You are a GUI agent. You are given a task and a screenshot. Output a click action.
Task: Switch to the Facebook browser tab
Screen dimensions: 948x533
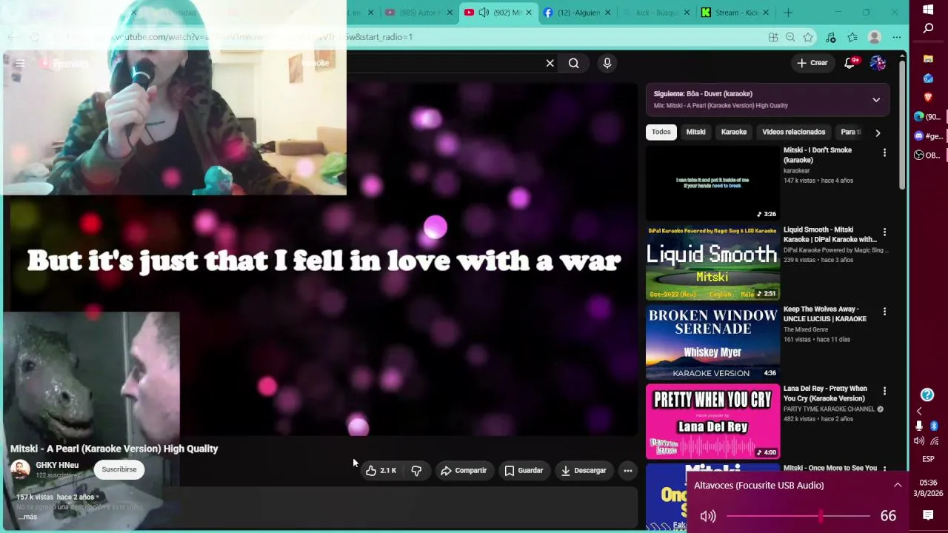coord(578,13)
